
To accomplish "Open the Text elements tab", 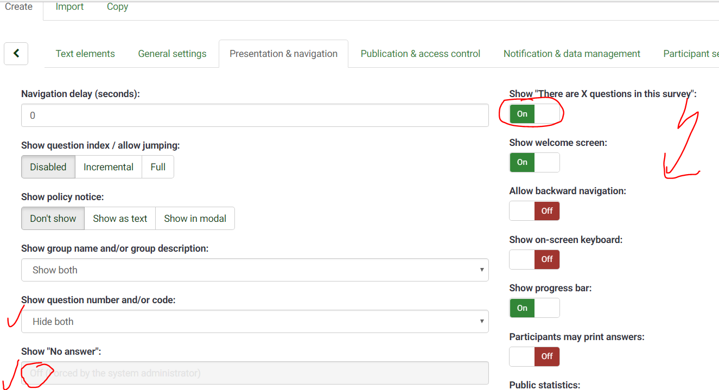I will [85, 54].
